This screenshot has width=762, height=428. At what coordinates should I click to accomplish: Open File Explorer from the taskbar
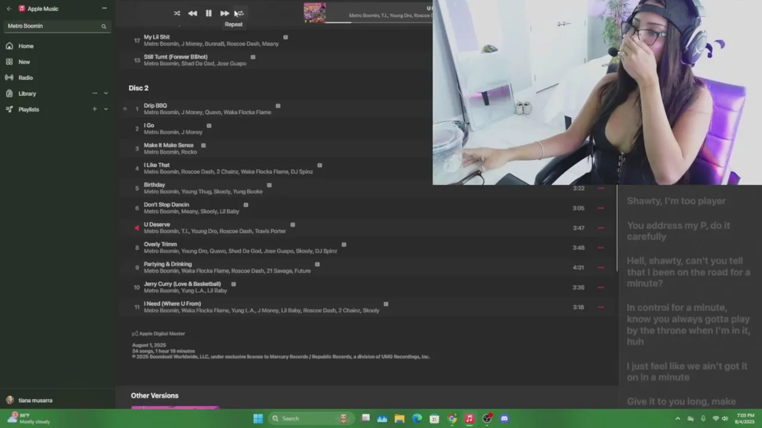(399, 418)
